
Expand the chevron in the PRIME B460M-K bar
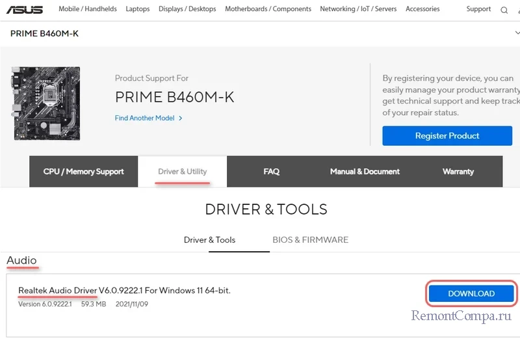516,33
